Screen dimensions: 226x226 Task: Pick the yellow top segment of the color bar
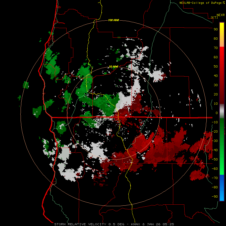coord(222,35)
